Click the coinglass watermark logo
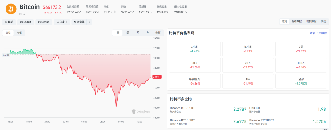The height and width of the screenshot is (130, 331). 141,111
